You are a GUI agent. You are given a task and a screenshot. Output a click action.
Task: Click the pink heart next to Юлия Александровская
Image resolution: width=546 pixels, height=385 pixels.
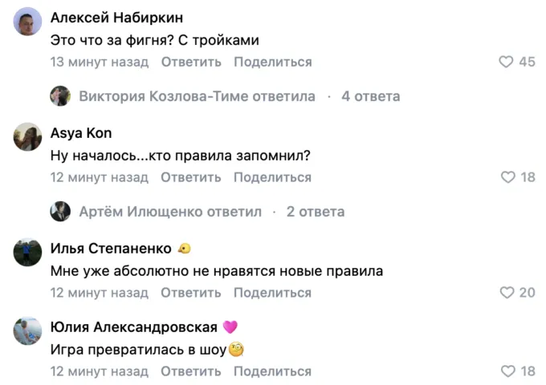coord(230,327)
